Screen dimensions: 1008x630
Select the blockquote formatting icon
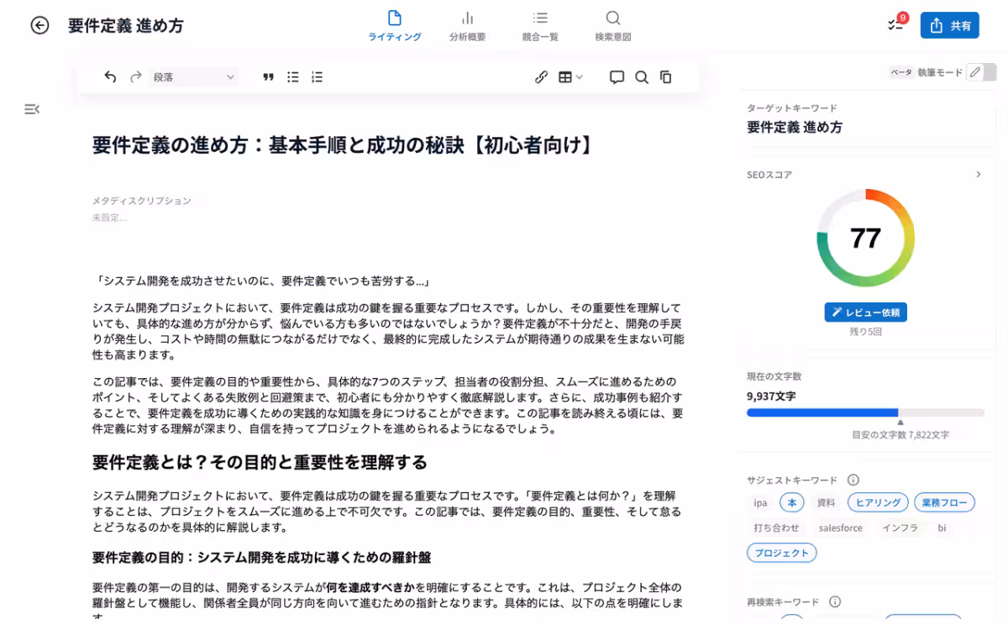click(268, 76)
